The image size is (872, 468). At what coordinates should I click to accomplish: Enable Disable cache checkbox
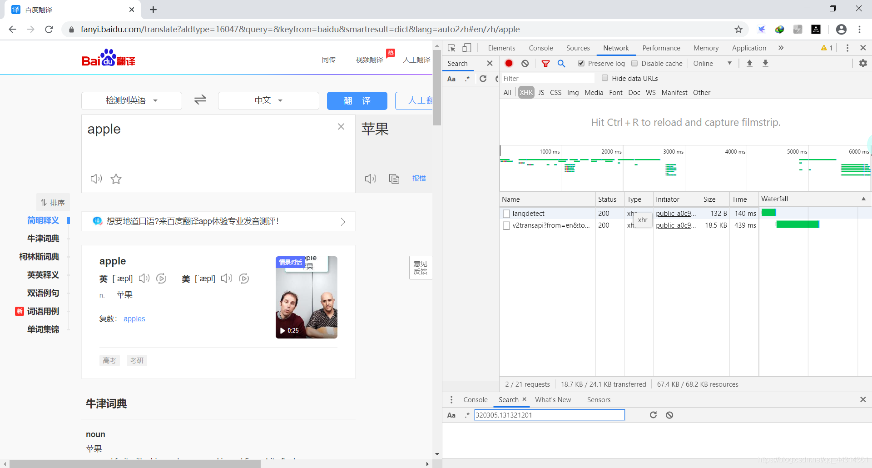[634, 64]
